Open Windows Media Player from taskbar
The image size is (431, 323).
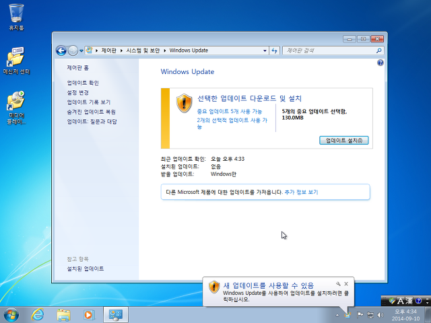[x=89, y=315]
